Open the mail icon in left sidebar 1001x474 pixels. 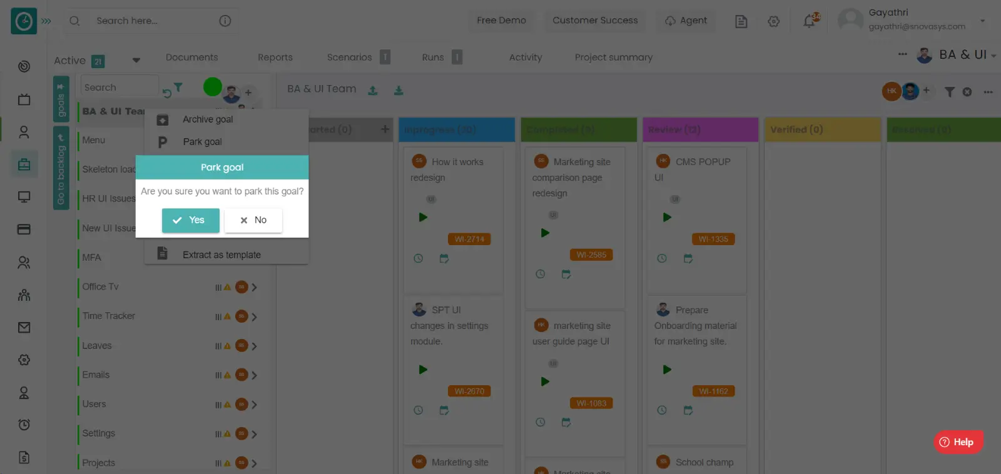click(24, 327)
